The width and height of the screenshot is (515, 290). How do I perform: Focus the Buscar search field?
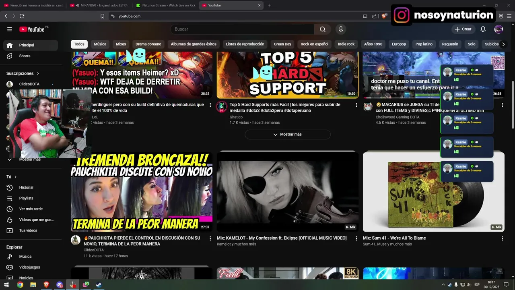(243, 29)
